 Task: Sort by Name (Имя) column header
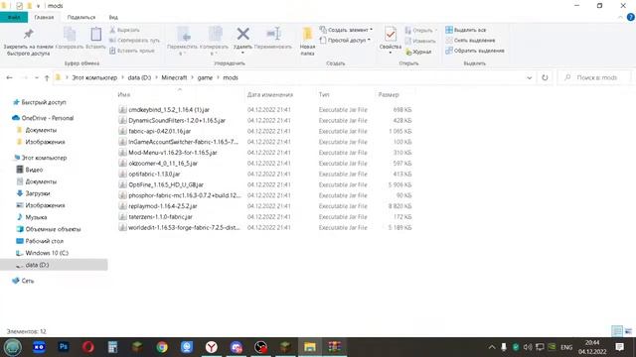coord(123,95)
